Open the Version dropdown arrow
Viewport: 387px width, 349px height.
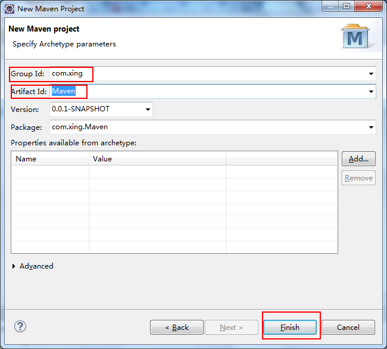148,109
